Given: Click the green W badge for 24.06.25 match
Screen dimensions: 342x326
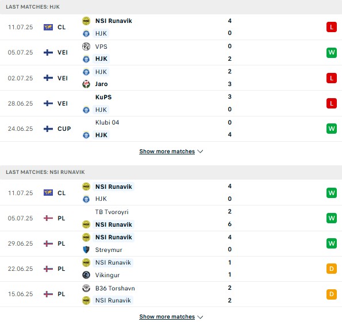Looking at the screenshot, I should tap(332, 129).
